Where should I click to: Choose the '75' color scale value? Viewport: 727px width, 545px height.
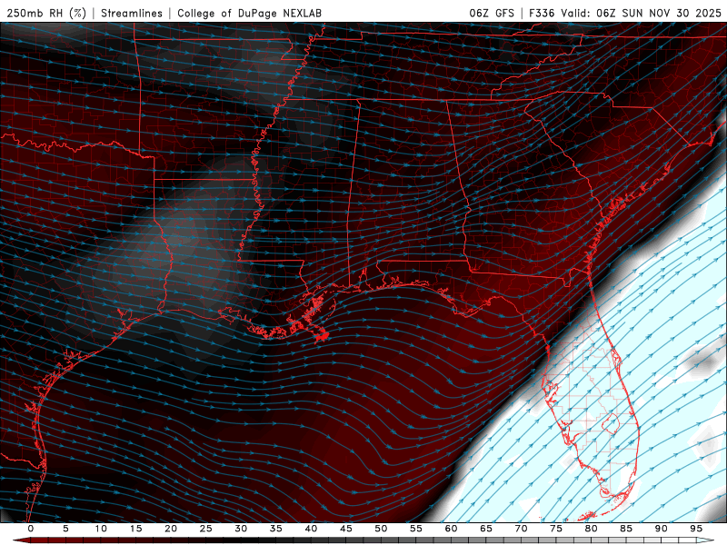click(556, 529)
